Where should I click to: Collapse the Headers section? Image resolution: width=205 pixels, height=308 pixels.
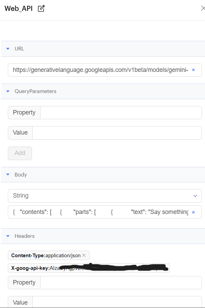coord(8,236)
